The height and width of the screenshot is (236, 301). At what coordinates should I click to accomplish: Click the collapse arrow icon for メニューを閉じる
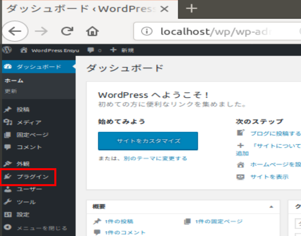8,227
